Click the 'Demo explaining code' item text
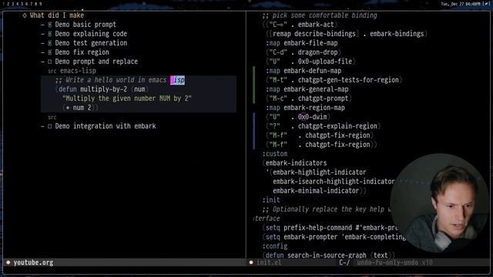Viewport: 493px width, 277px height. point(91,34)
